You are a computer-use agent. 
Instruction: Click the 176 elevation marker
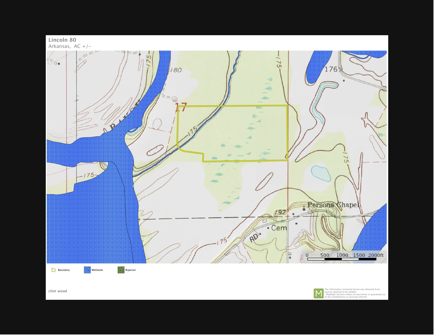[331, 69]
